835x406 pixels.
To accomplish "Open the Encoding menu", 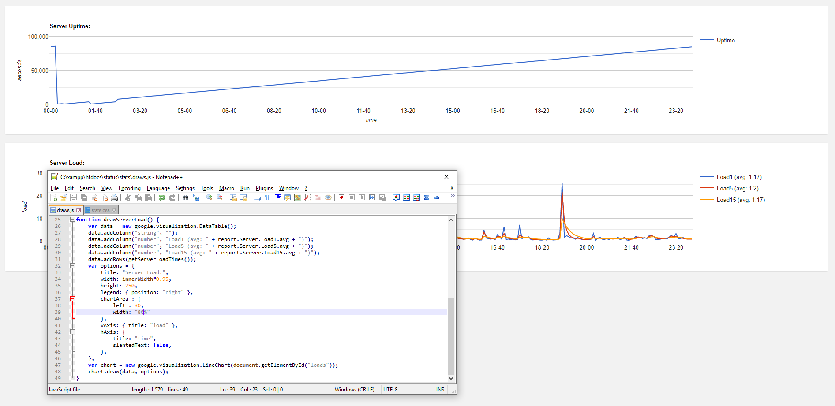I will click(x=130, y=188).
